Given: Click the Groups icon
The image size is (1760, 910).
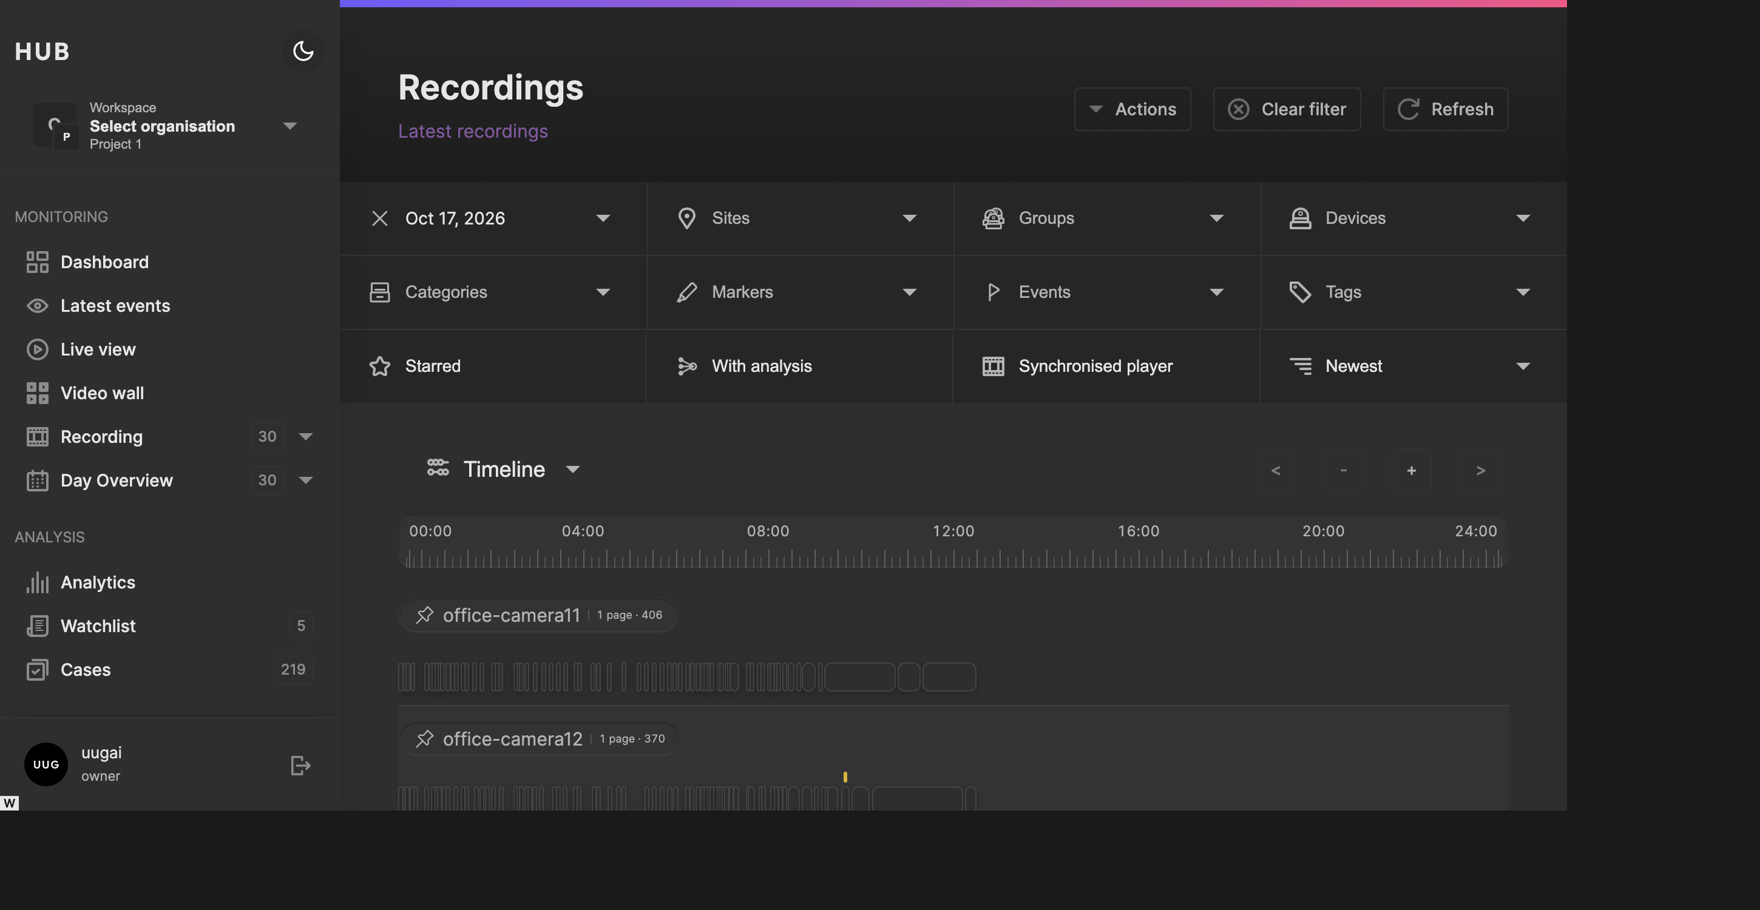Looking at the screenshot, I should click(x=993, y=218).
